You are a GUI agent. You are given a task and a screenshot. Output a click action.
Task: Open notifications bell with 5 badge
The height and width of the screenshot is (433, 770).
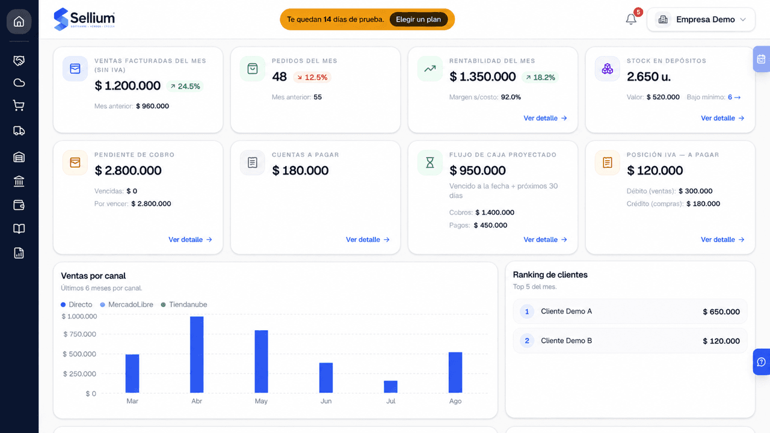(x=631, y=19)
